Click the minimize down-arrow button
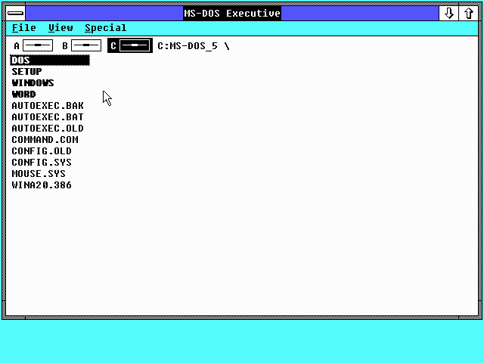The width and height of the screenshot is (484, 363). click(448, 14)
